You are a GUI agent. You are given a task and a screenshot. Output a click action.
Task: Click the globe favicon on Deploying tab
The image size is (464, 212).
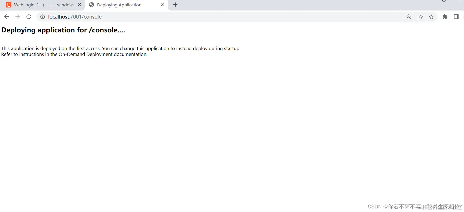(92, 5)
